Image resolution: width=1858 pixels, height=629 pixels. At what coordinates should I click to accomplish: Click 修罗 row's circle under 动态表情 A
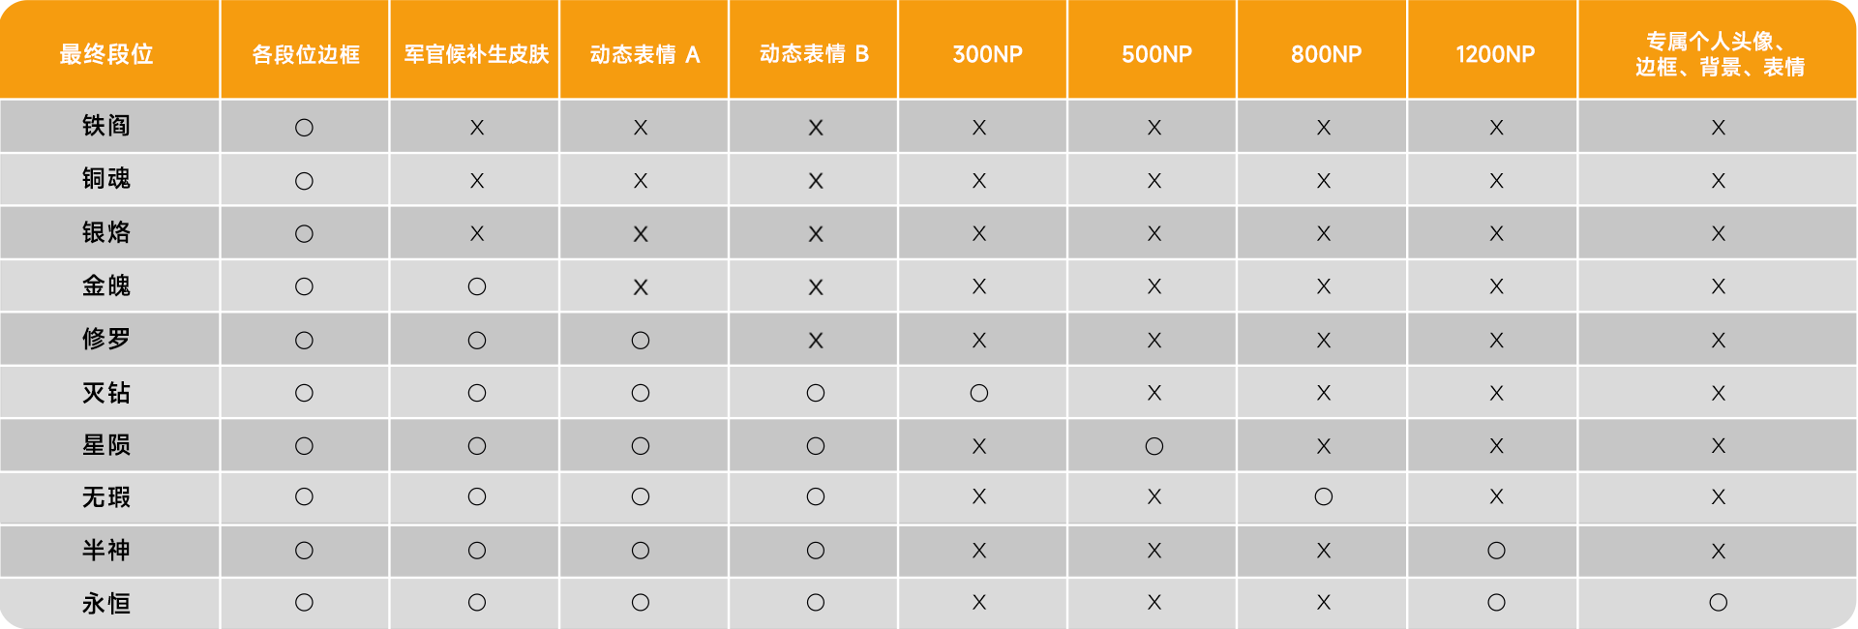[x=640, y=341]
